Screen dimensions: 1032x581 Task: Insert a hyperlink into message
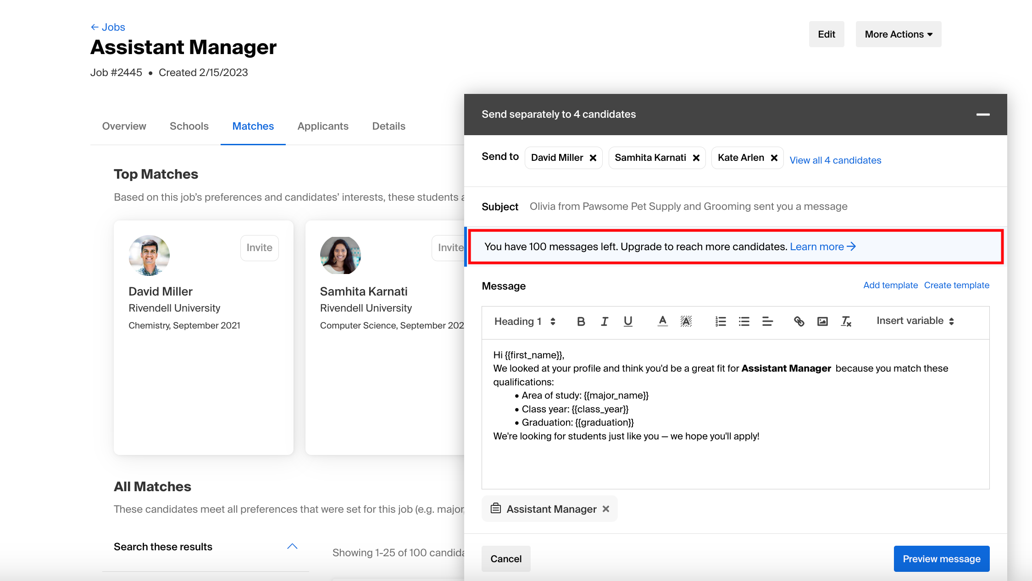coord(799,322)
